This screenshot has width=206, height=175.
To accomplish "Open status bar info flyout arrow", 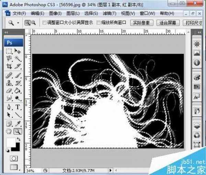I will pyautogui.click(x=110, y=171).
